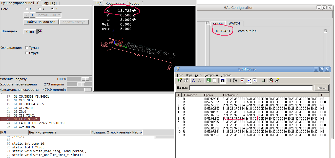Open the Ngcgui tab
This screenshot has width=335, height=158.
tap(135, 3)
